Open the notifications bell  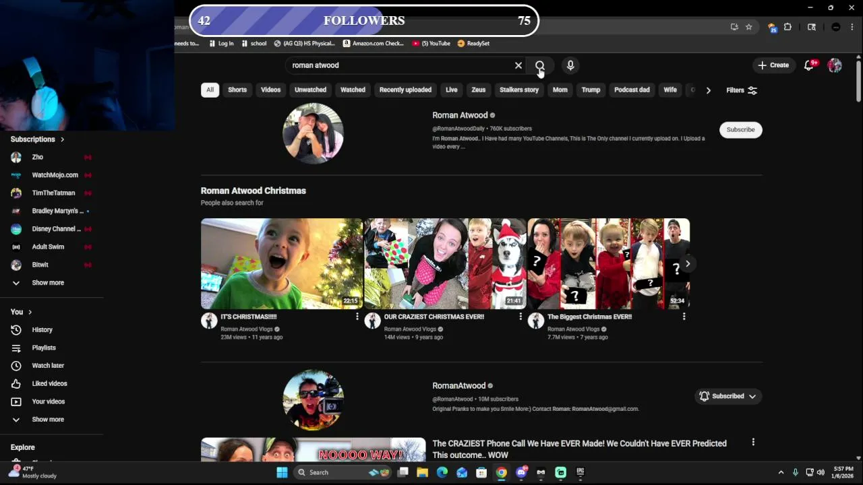pyautogui.click(x=809, y=65)
